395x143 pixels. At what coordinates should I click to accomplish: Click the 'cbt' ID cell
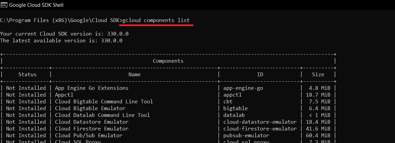[228, 102]
